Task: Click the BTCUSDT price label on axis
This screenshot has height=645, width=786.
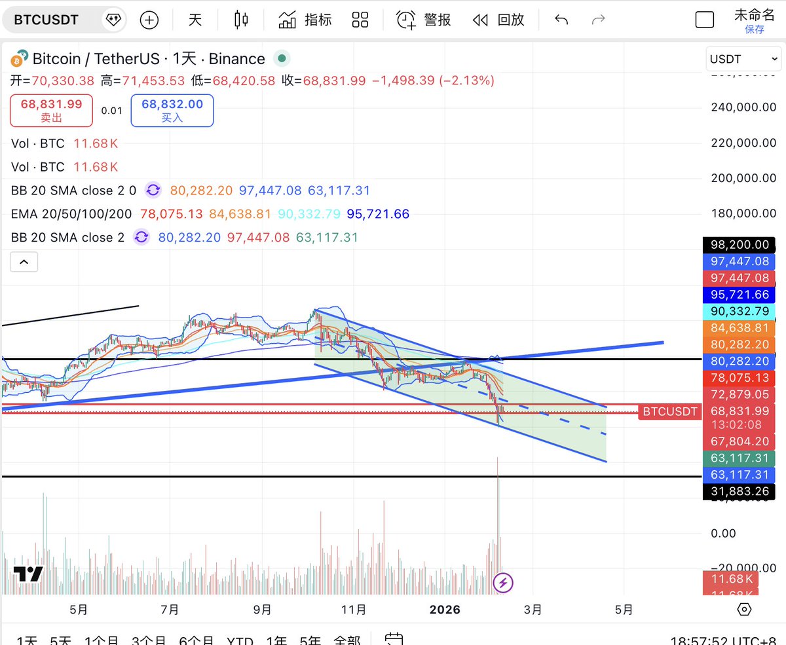Action: click(x=669, y=411)
